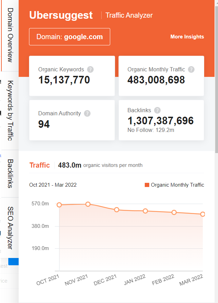Select the Mar 2022 chart data point

[202, 214]
